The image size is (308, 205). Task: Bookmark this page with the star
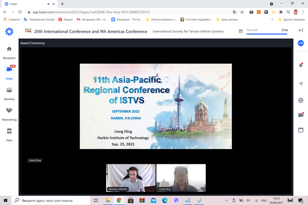coord(242,12)
